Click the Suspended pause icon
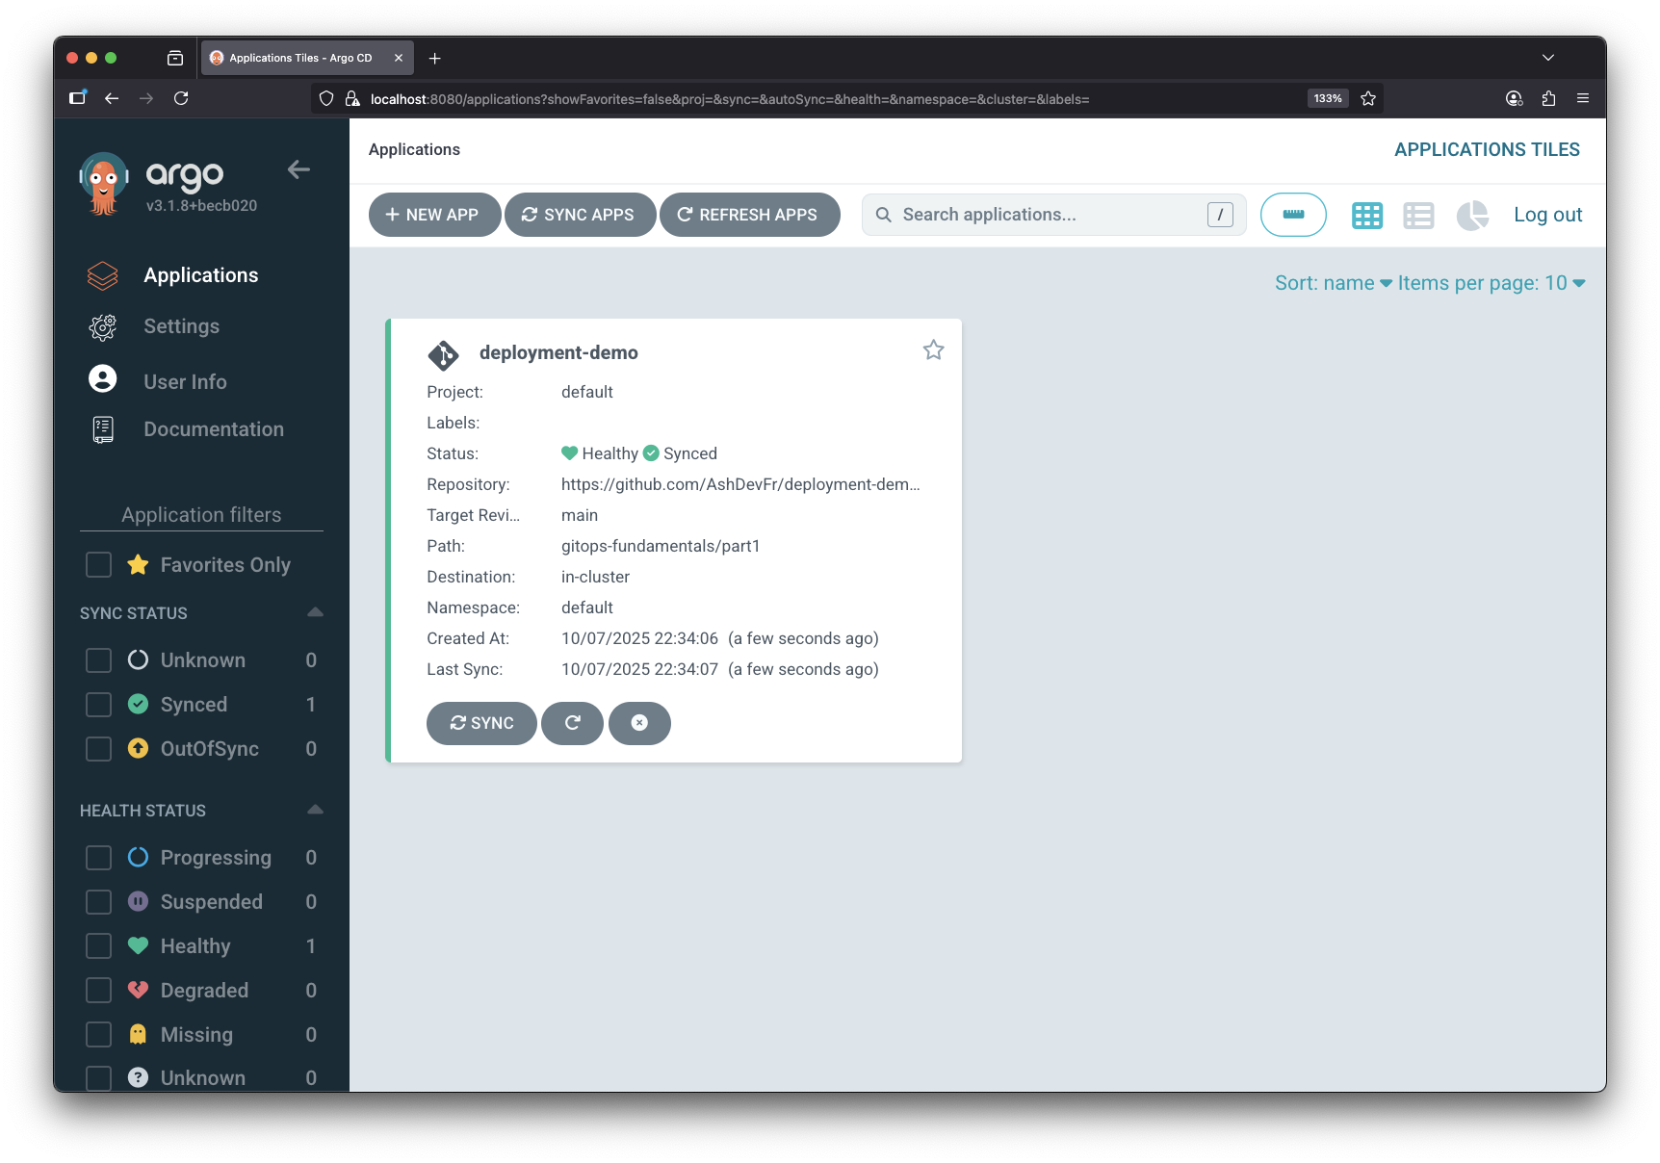The height and width of the screenshot is (1163, 1660). 138,901
